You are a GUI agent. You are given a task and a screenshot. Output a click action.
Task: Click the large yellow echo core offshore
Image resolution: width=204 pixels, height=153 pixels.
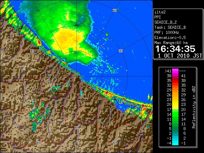click(67, 39)
